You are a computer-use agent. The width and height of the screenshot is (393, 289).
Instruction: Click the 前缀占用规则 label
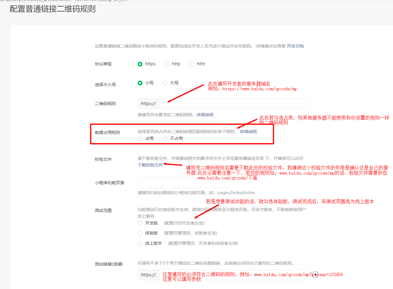[x=107, y=132]
